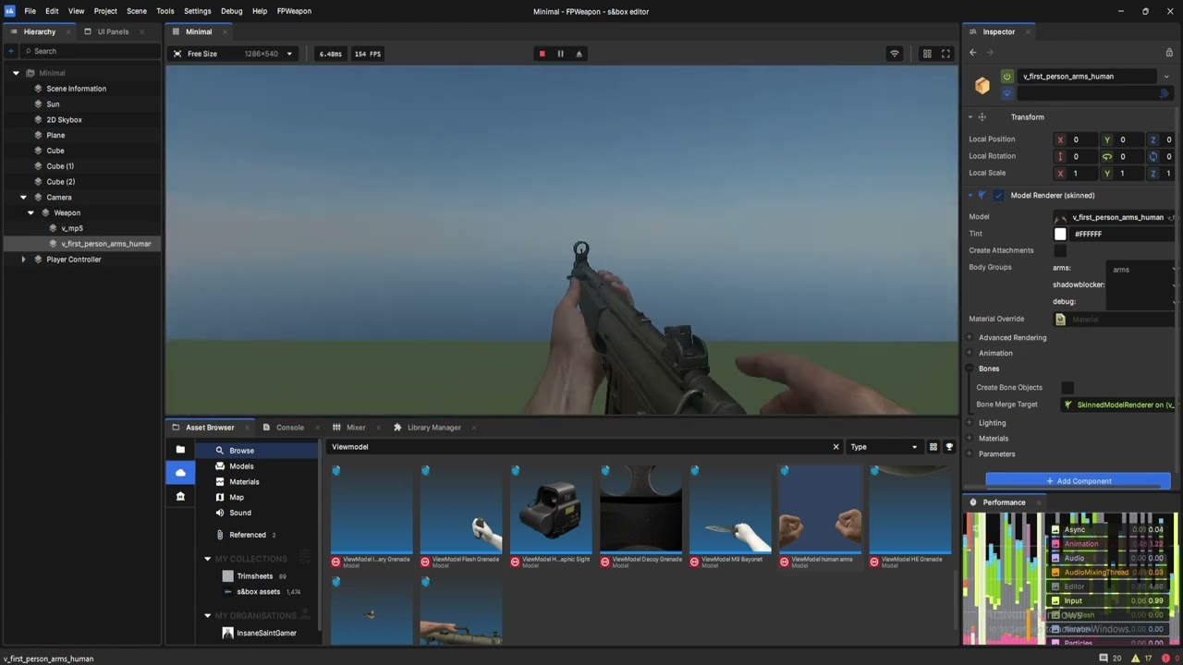Edit the Tint hex value field
Screen dimensions: 1183x665
tap(1123, 234)
